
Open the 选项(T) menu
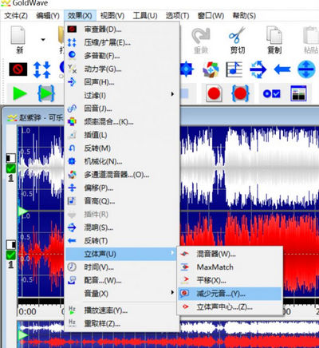pyautogui.click(x=177, y=16)
